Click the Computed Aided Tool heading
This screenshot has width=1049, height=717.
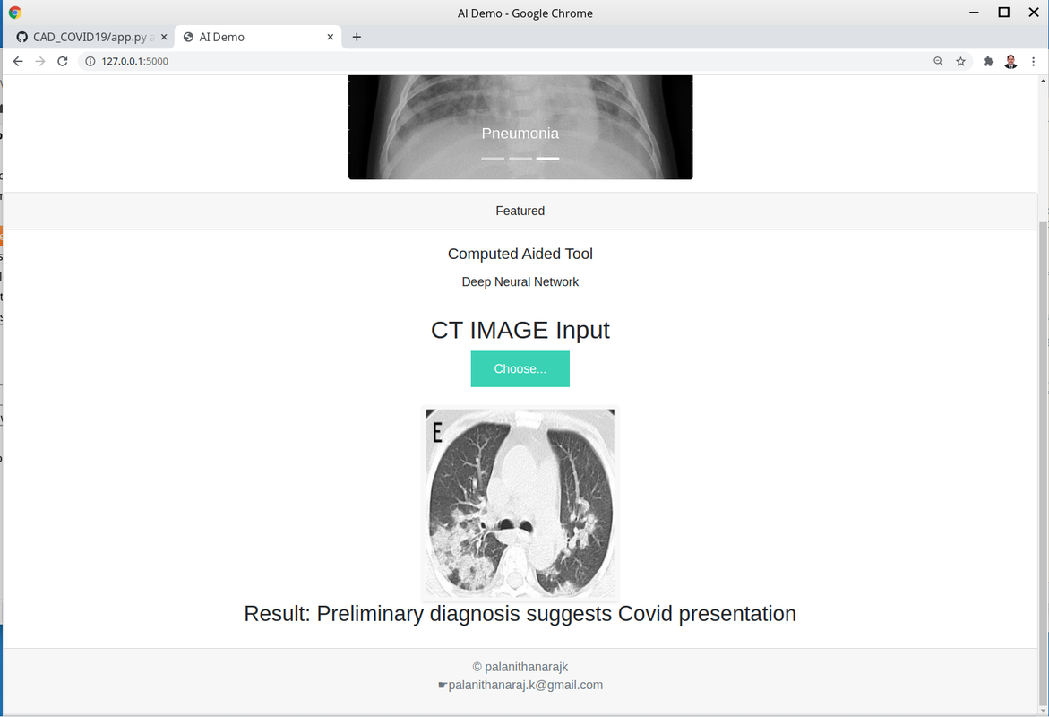coord(520,254)
